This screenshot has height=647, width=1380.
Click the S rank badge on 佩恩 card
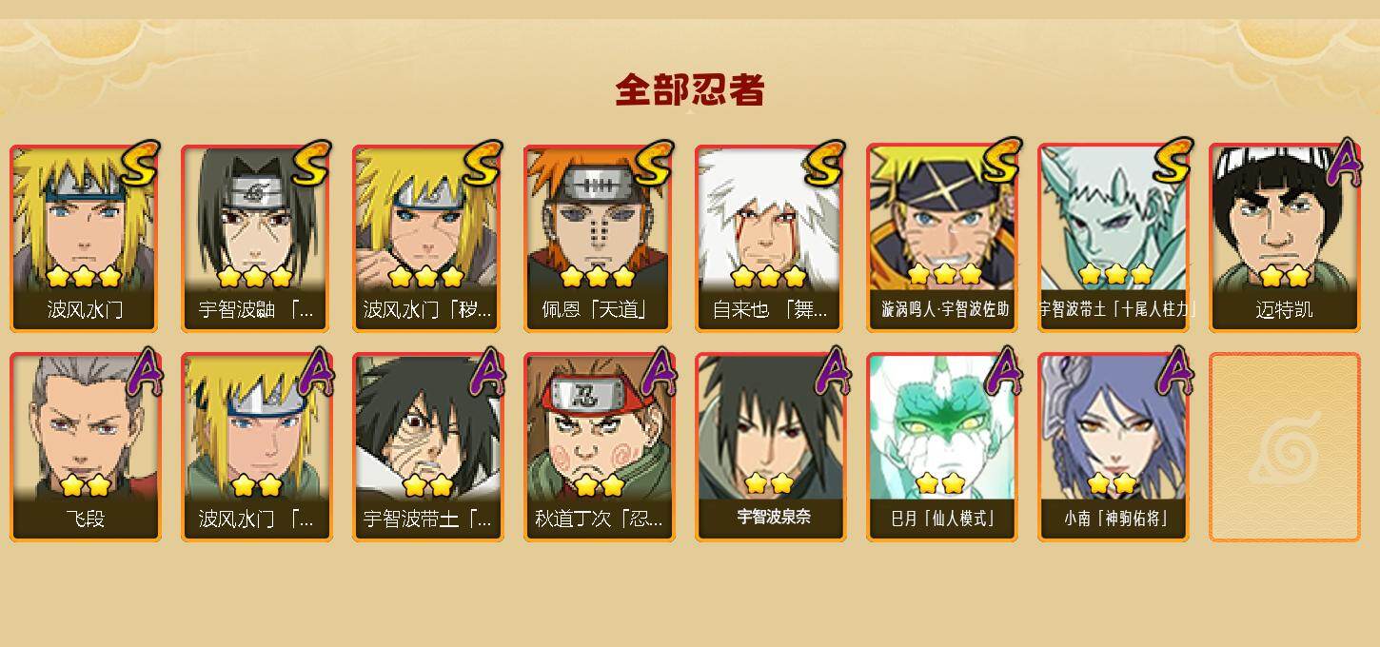tap(654, 163)
